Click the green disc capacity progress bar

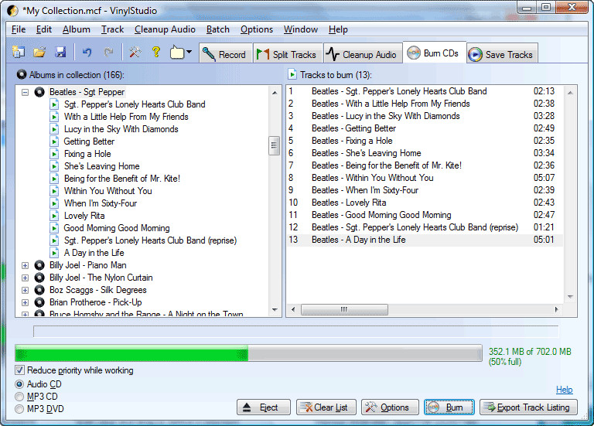click(248, 353)
